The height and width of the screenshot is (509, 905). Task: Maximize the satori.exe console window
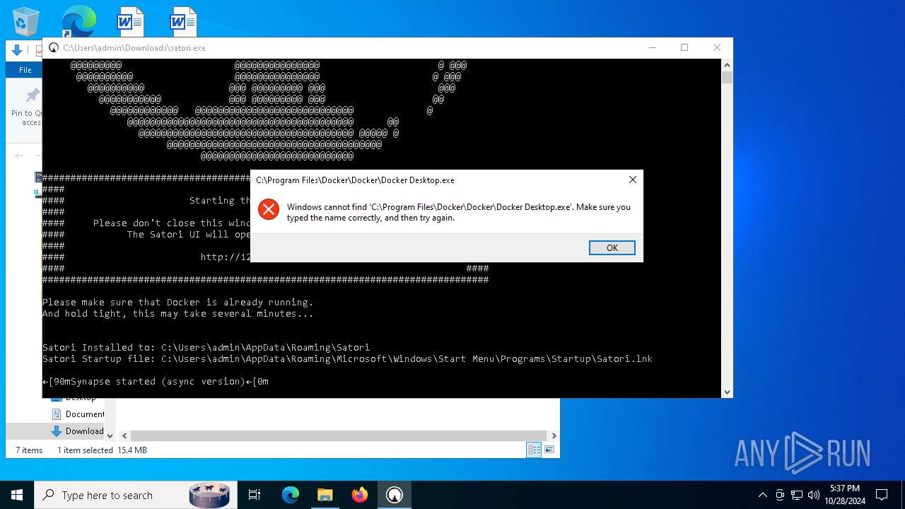[x=684, y=48]
